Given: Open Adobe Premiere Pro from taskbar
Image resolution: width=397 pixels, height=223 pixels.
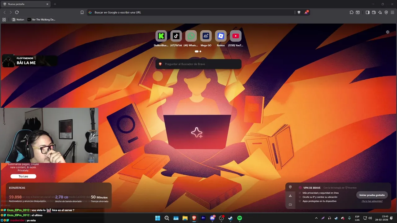Looking at the screenshot, I should (x=203, y=218).
